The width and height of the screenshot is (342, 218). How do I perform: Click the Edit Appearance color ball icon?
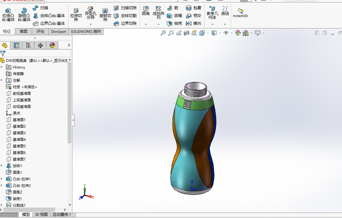[238, 33]
